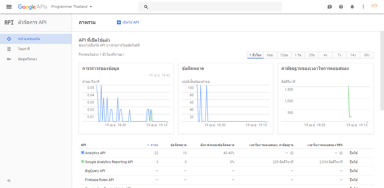Viewport: 384px width, 188px height.
Task: Click the 229 มิลลิวินาที median cell
Action: click(283, 162)
